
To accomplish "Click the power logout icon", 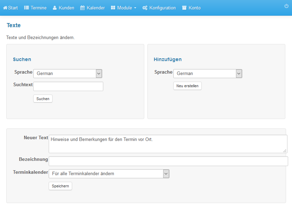I will (x=286, y=6).
